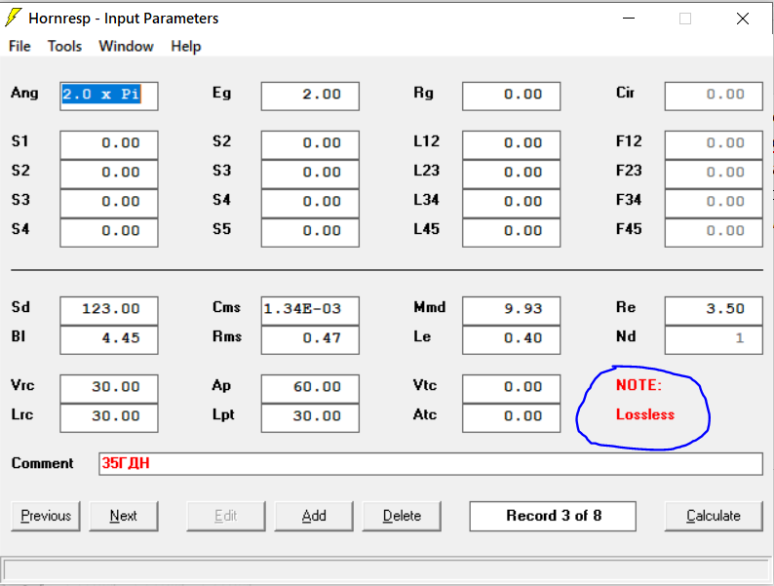Screen dimensions: 774x586
Task: Click the Eg input field
Action: pos(310,96)
